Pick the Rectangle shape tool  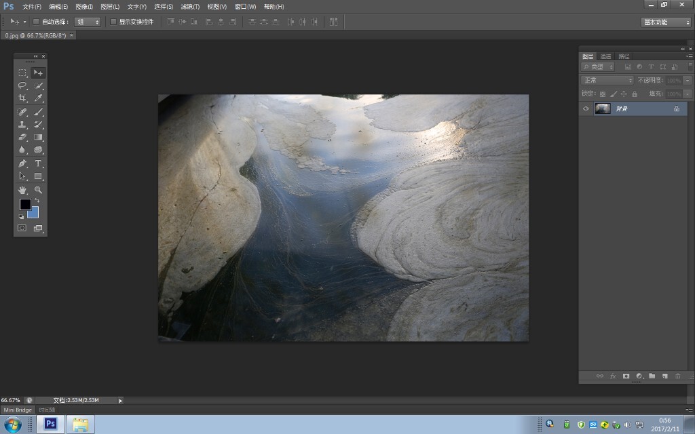(39, 176)
